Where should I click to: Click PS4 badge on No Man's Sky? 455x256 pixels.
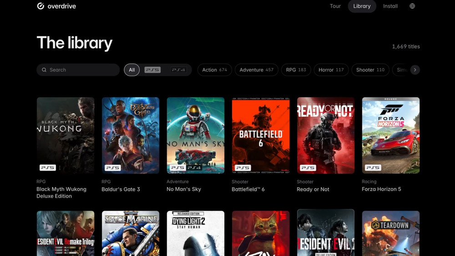[x=194, y=168]
